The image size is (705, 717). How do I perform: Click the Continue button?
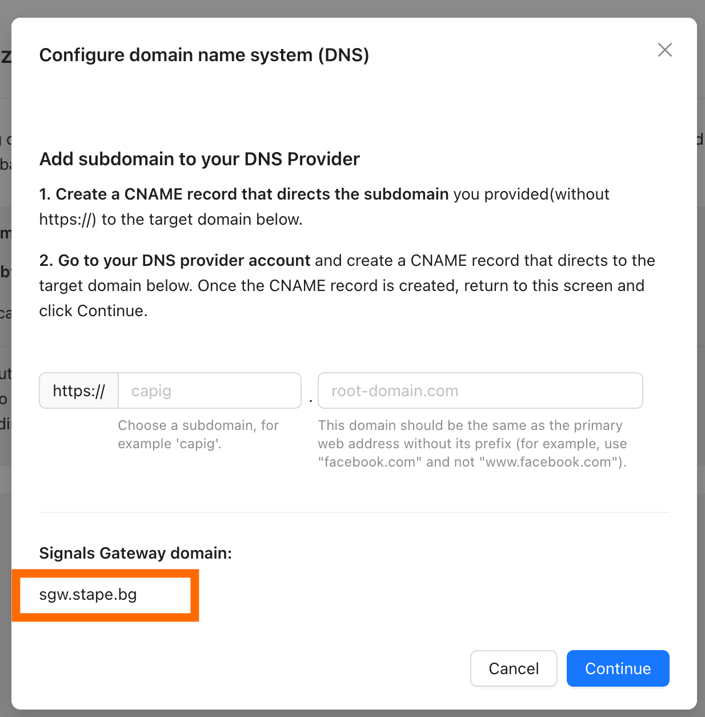(x=618, y=668)
